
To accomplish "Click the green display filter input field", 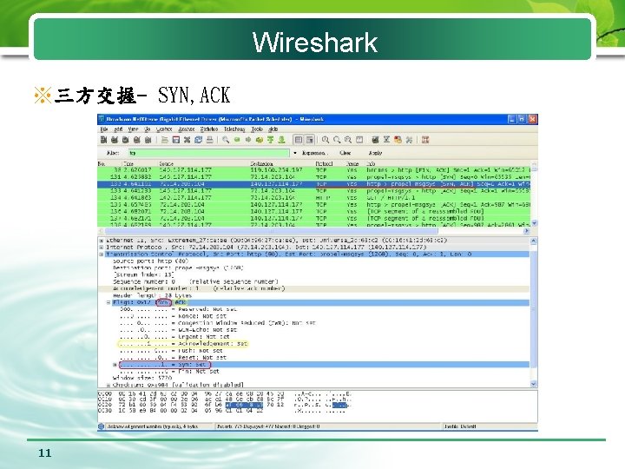I will click(x=209, y=153).
